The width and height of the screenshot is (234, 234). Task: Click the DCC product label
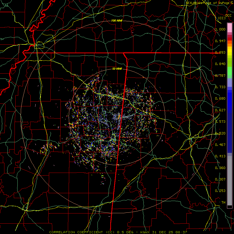click(x=228, y=16)
